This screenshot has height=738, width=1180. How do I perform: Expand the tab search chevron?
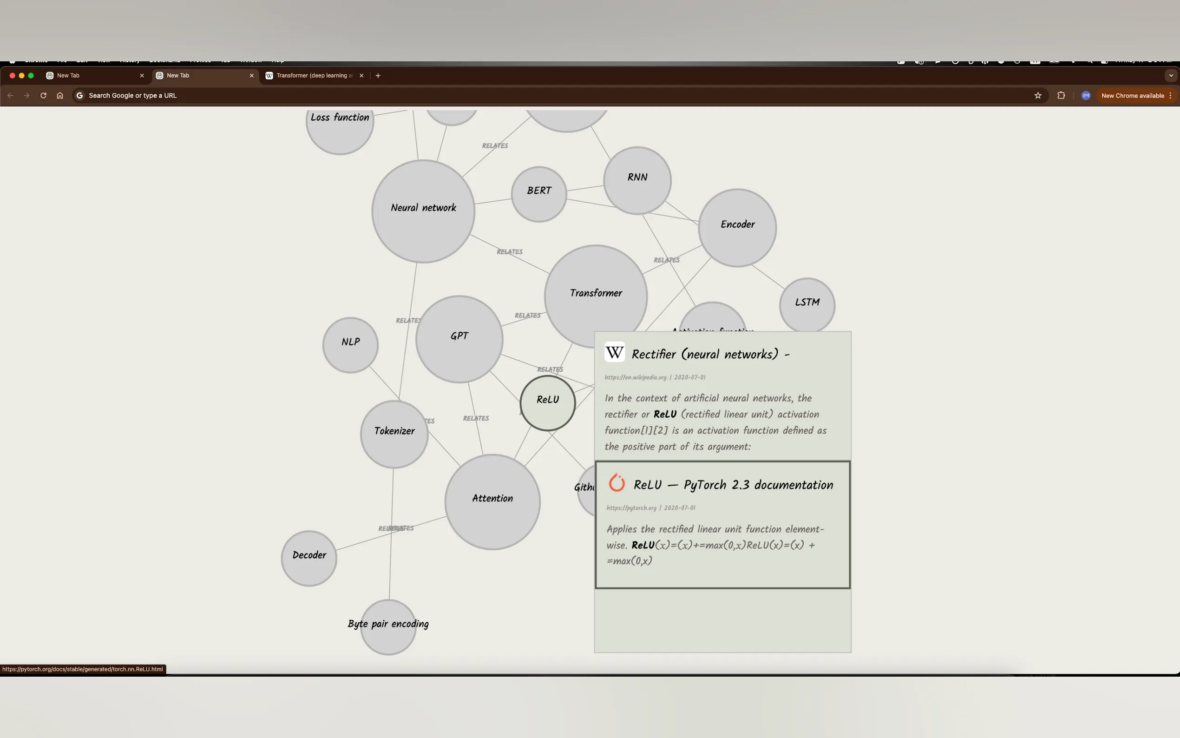coord(1171,76)
